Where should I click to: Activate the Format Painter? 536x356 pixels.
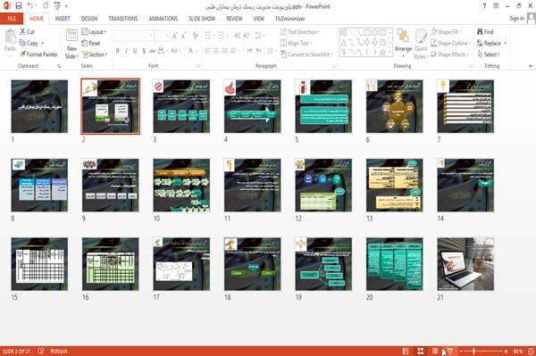[x=38, y=54]
